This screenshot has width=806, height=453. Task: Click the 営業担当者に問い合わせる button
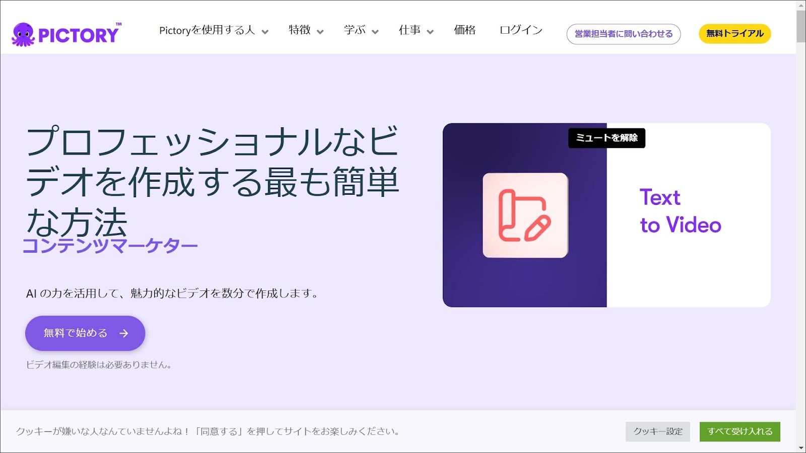pyautogui.click(x=624, y=34)
